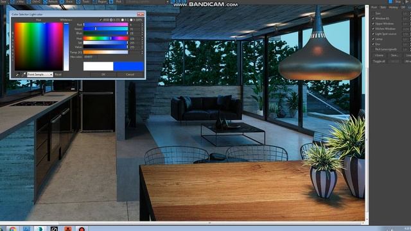This screenshot has height=231, width=411.
Task: Click the Toggle all button
Action: pyautogui.click(x=379, y=62)
